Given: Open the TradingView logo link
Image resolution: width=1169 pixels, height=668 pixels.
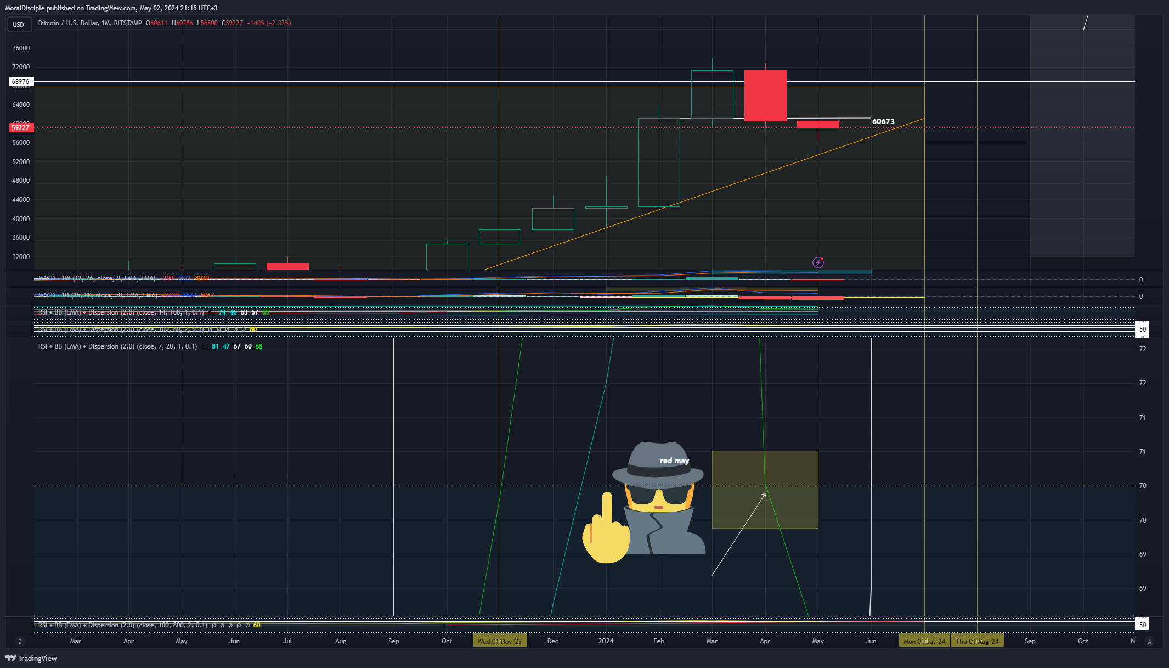Looking at the screenshot, I should [31, 658].
